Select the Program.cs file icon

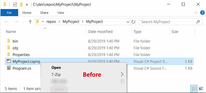9,68
